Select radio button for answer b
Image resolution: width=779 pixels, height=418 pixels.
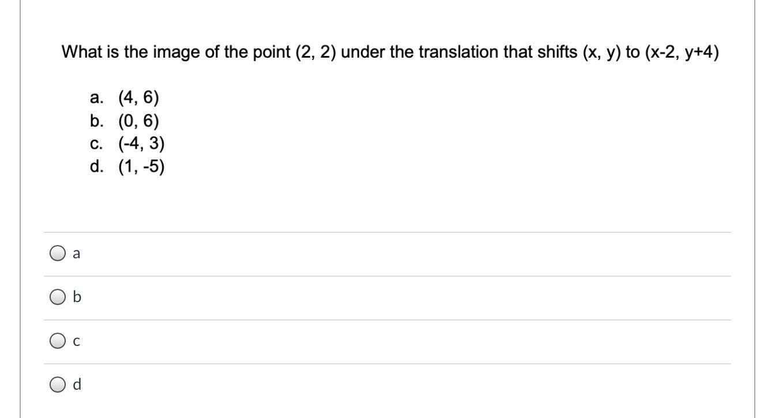[57, 298]
